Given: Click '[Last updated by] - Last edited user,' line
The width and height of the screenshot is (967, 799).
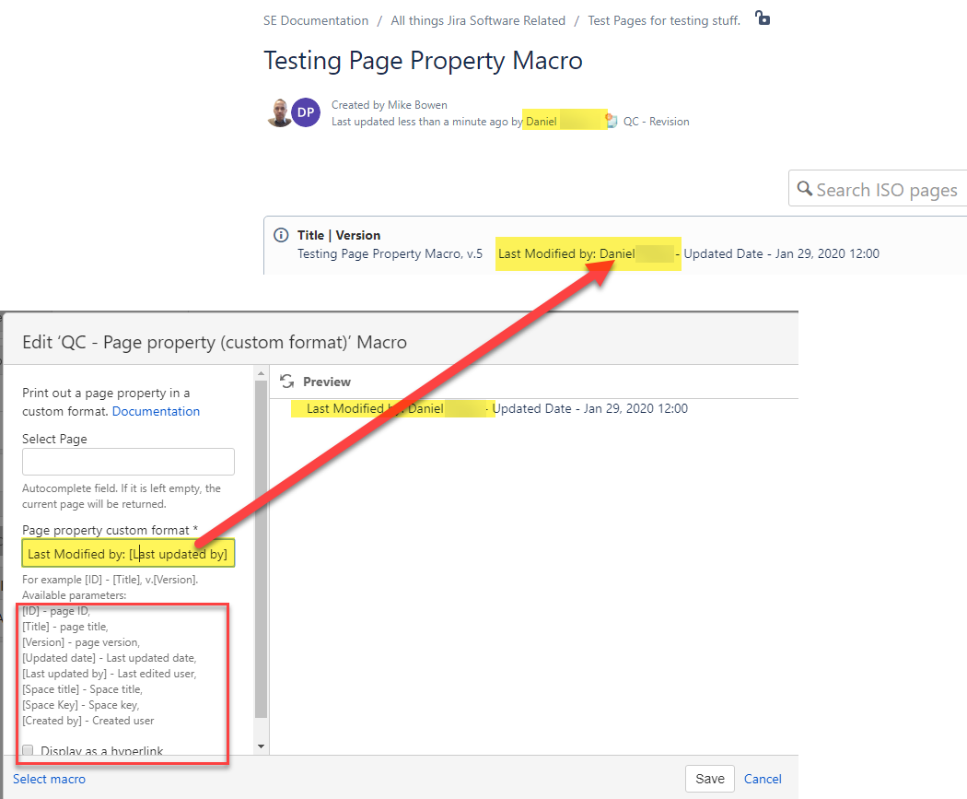Looking at the screenshot, I should coord(110,673).
